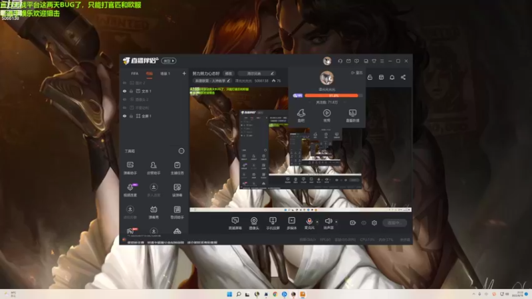Edit the category field with pencil icon
Viewport: 532px width, 299px height.
tap(212, 80)
